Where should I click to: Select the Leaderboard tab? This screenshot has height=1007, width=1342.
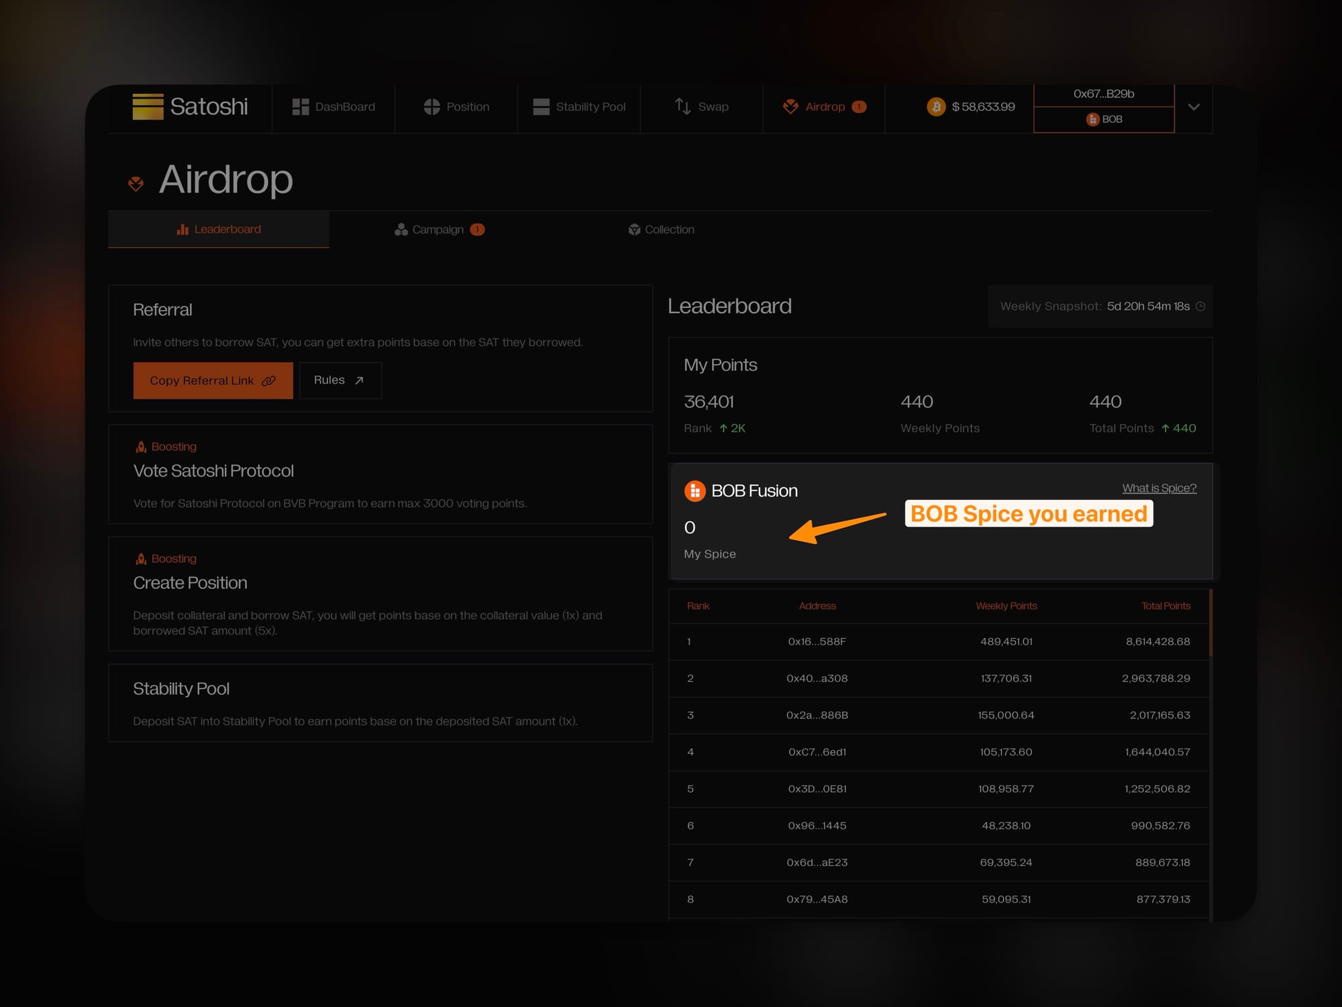[x=219, y=229]
